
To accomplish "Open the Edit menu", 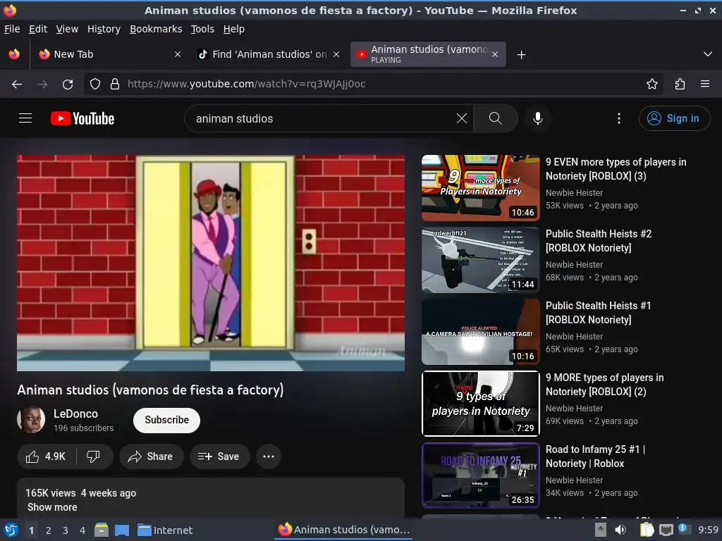I will click(x=38, y=29).
